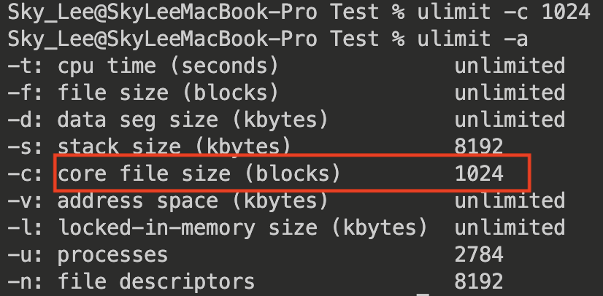Click the unlimited value for cpu time
The image size is (603, 296).
click(510, 66)
